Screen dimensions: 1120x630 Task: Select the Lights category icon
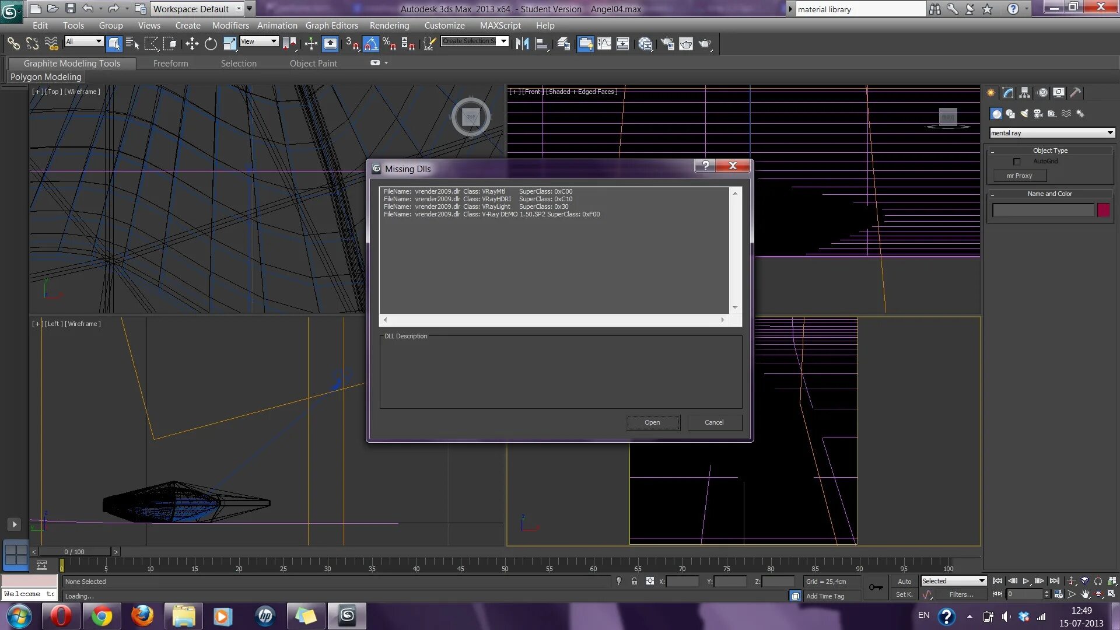coord(1024,114)
